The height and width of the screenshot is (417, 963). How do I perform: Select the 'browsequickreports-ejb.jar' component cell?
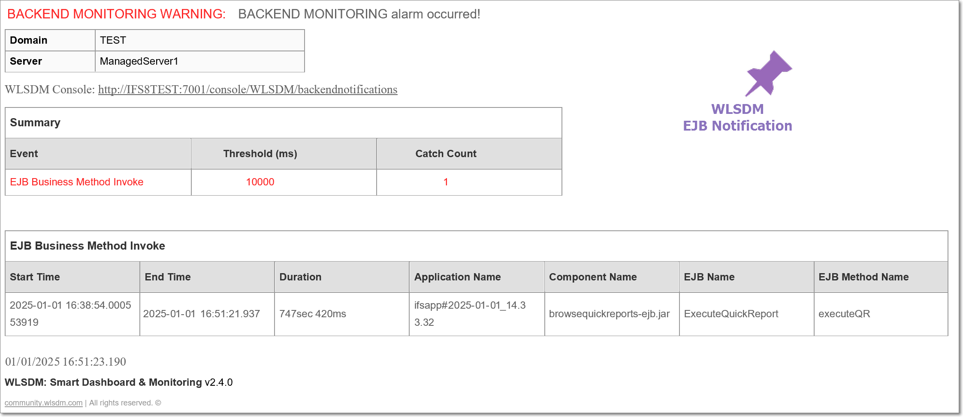click(612, 314)
